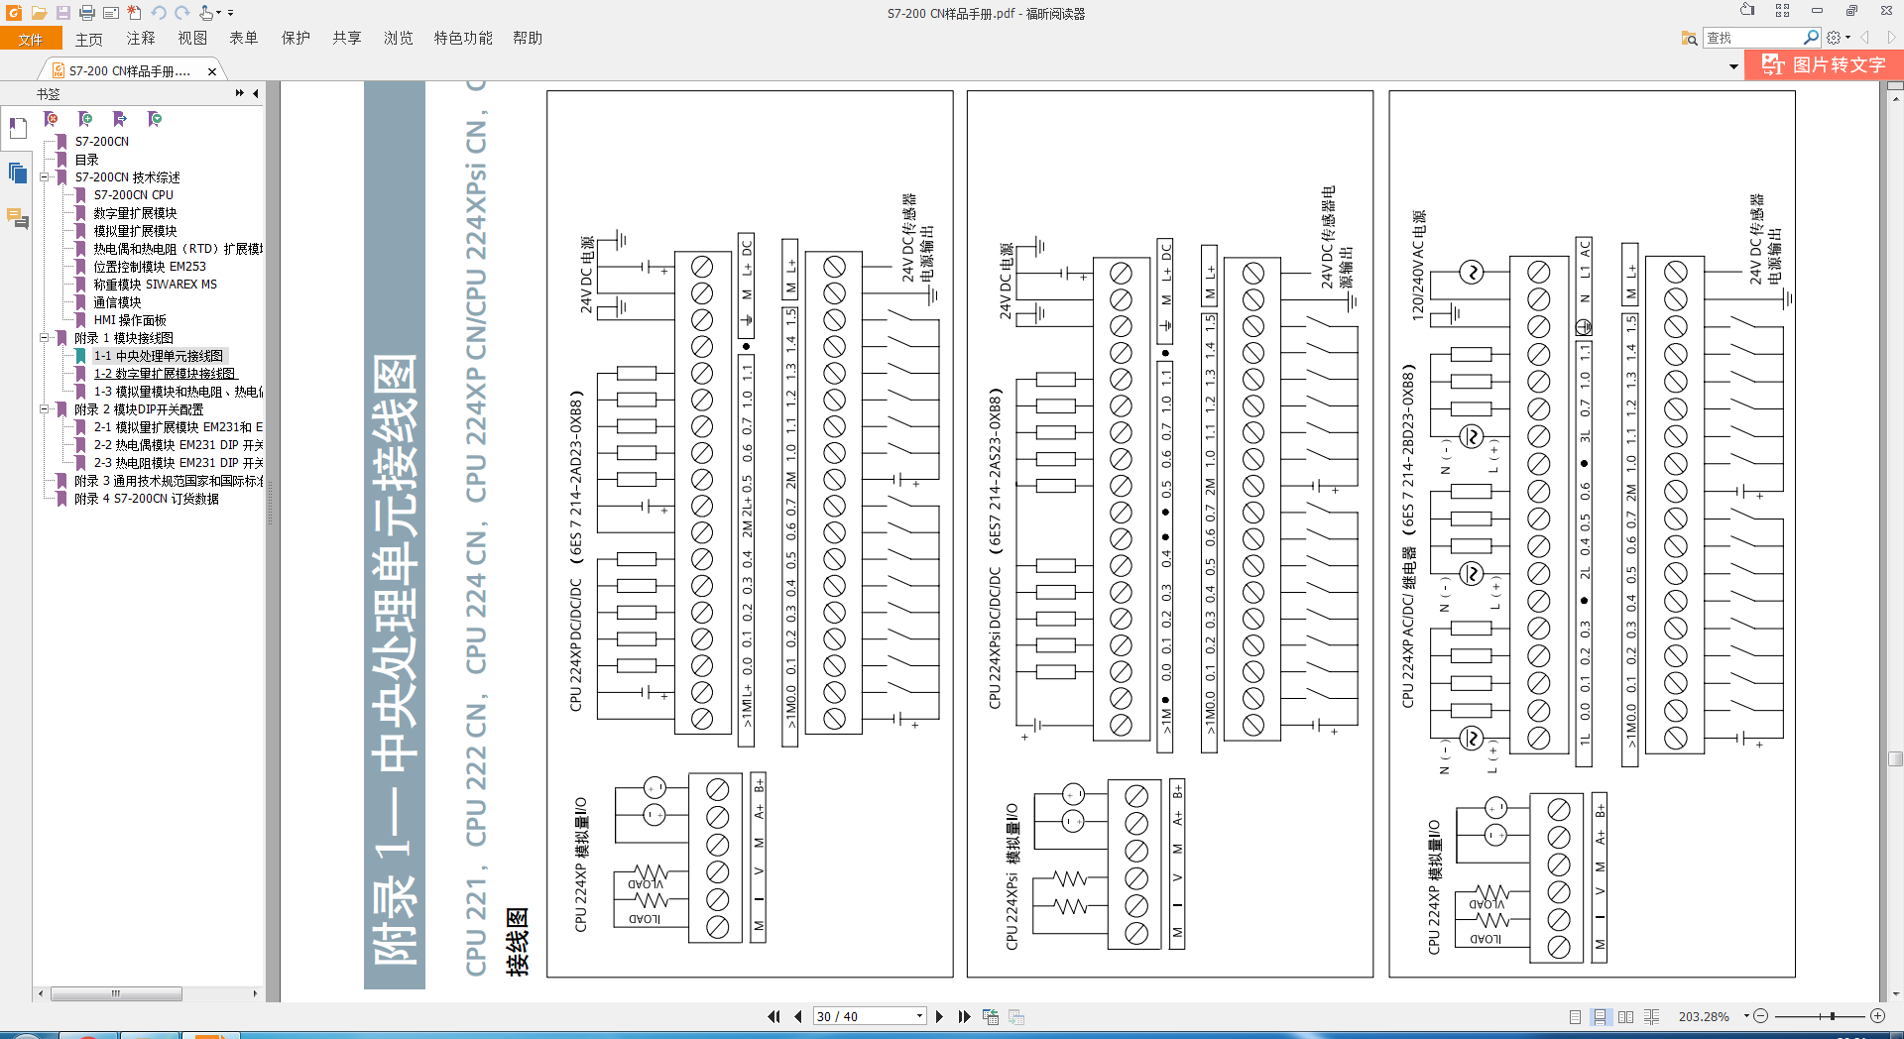Open the 1-2 数字量扩展模块接线图 bookmark

click(165, 374)
